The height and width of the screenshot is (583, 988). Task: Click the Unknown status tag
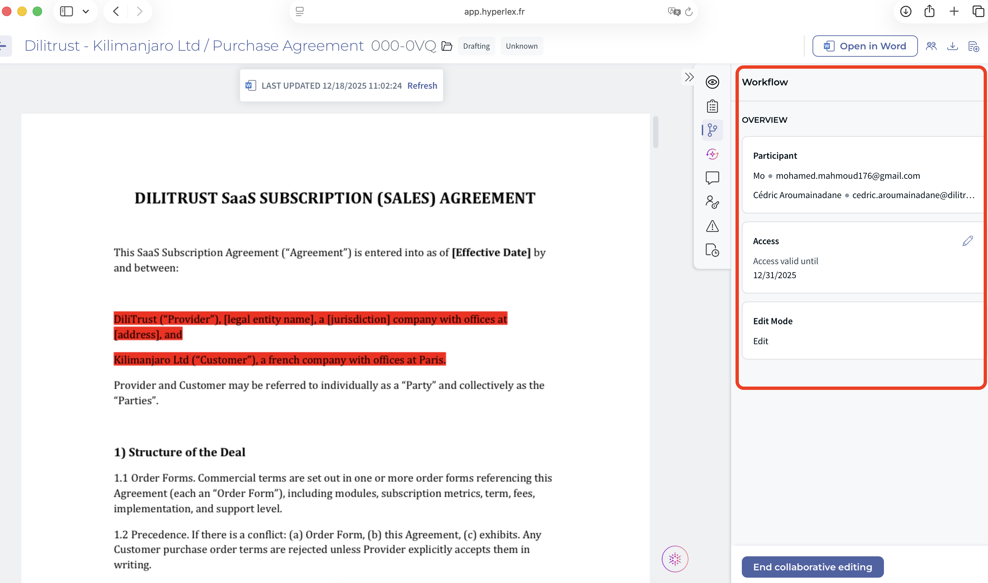(521, 46)
